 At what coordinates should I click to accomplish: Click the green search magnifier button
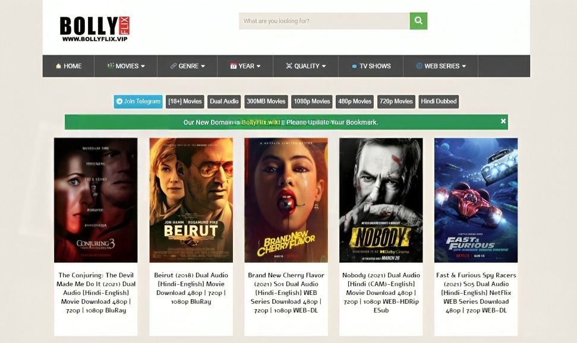click(x=418, y=21)
